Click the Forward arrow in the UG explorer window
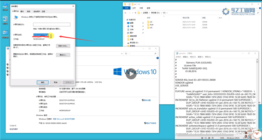The height and width of the screenshot is (140, 262). tap(129, 13)
